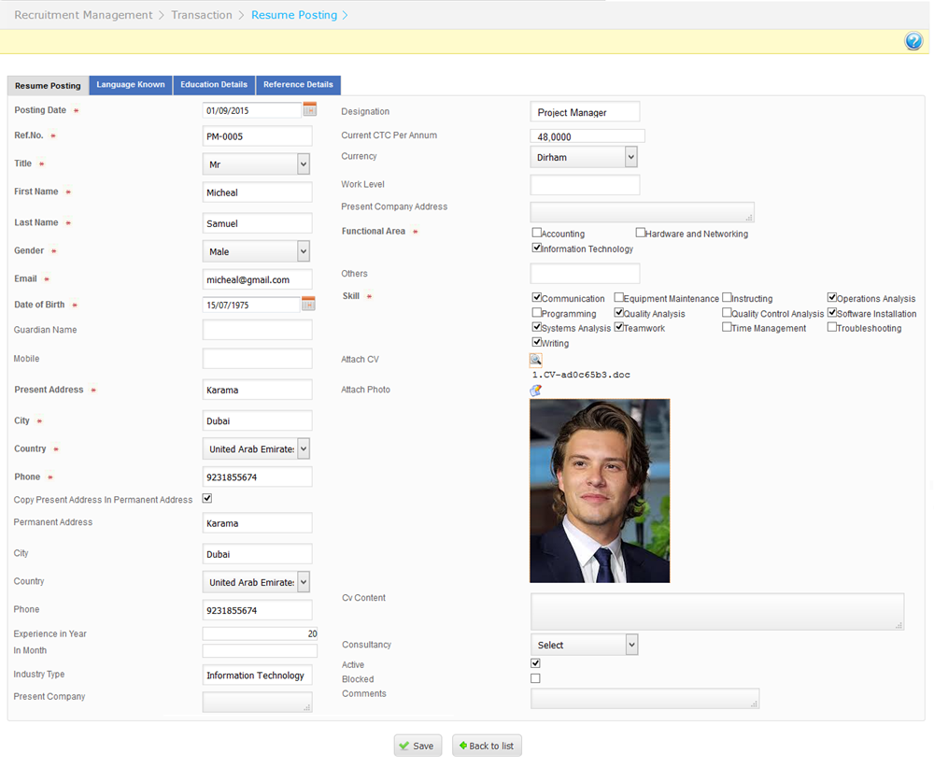Open the Currency dropdown

coord(584,157)
